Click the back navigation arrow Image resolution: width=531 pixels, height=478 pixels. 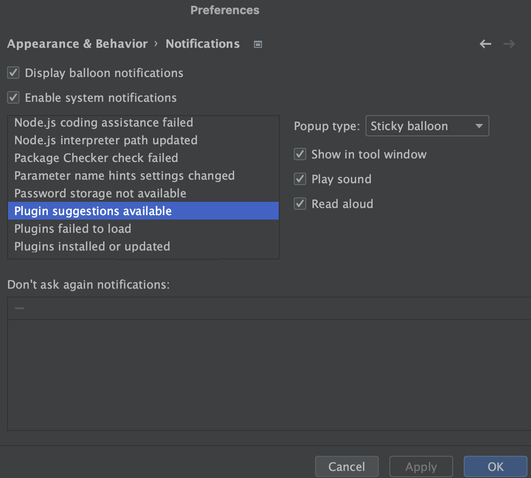pos(485,44)
